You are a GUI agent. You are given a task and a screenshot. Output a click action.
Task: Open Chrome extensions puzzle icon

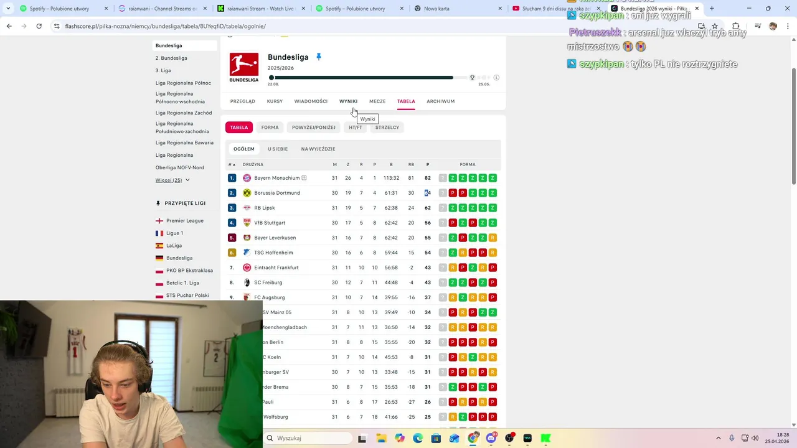tap(735, 26)
